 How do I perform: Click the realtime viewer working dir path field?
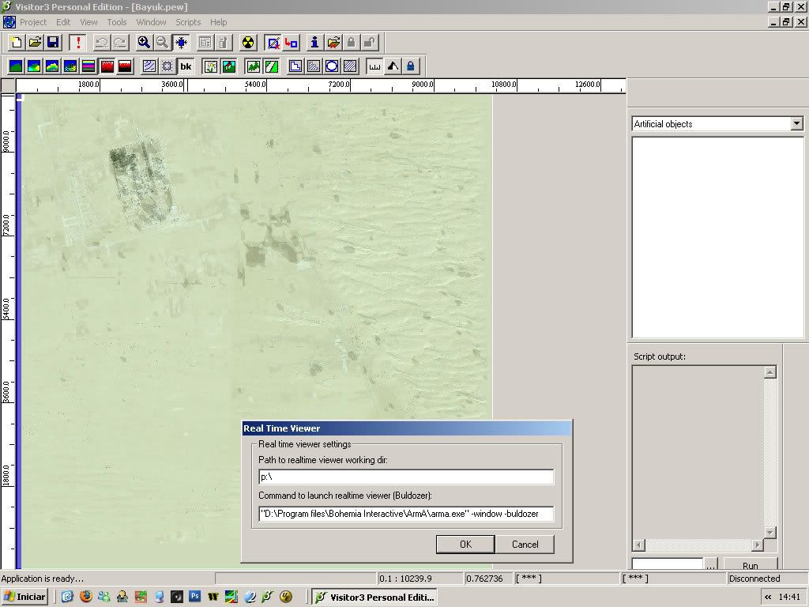406,477
